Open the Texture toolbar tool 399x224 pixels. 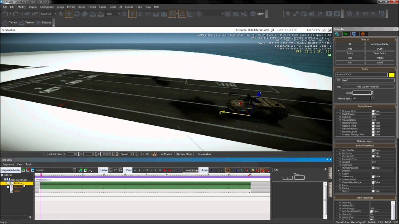[27, 22]
